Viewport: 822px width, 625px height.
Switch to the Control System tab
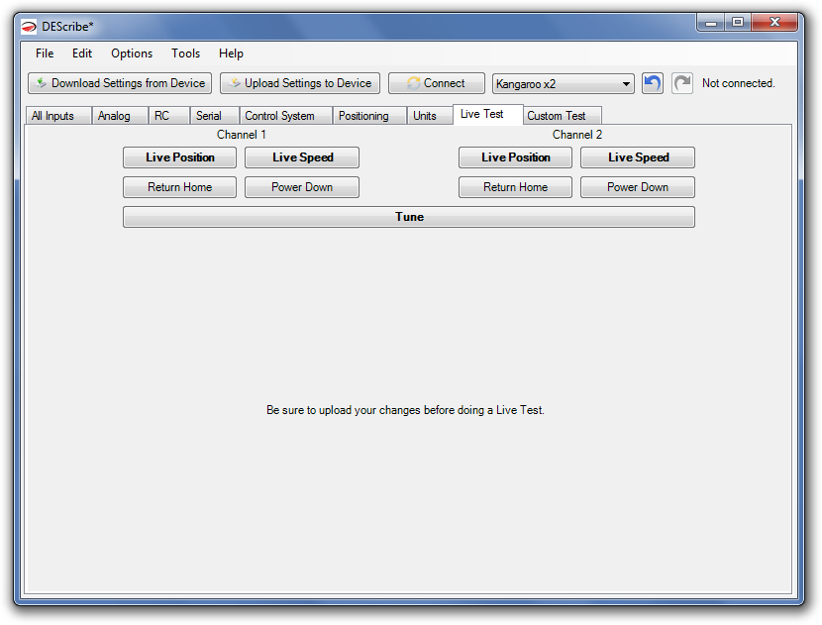279,116
